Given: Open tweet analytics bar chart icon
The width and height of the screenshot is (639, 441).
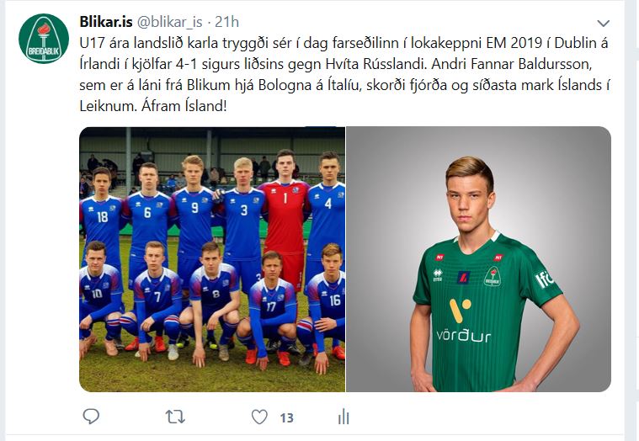Looking at the screenshot, I should click(x=343, y=417).
